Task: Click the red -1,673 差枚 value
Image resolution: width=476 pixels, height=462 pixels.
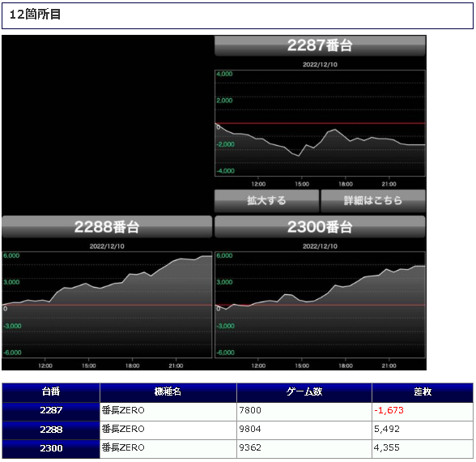Action: [389, 411]
